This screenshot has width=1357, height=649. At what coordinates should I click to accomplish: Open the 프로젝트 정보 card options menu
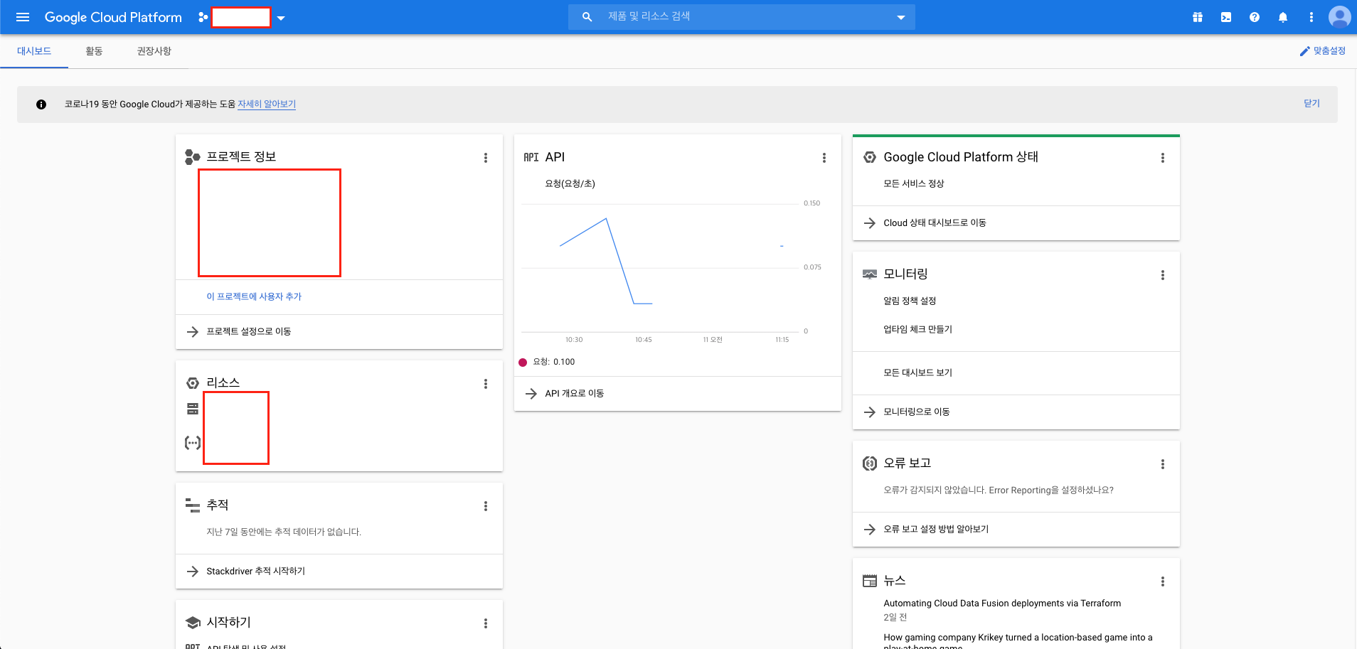[x=486, y=158]
